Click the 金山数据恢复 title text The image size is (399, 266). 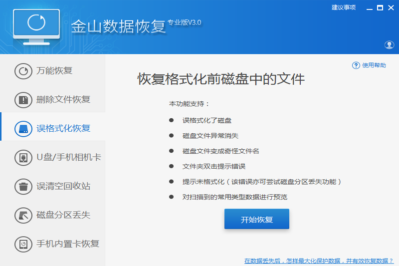click(118, 26)
